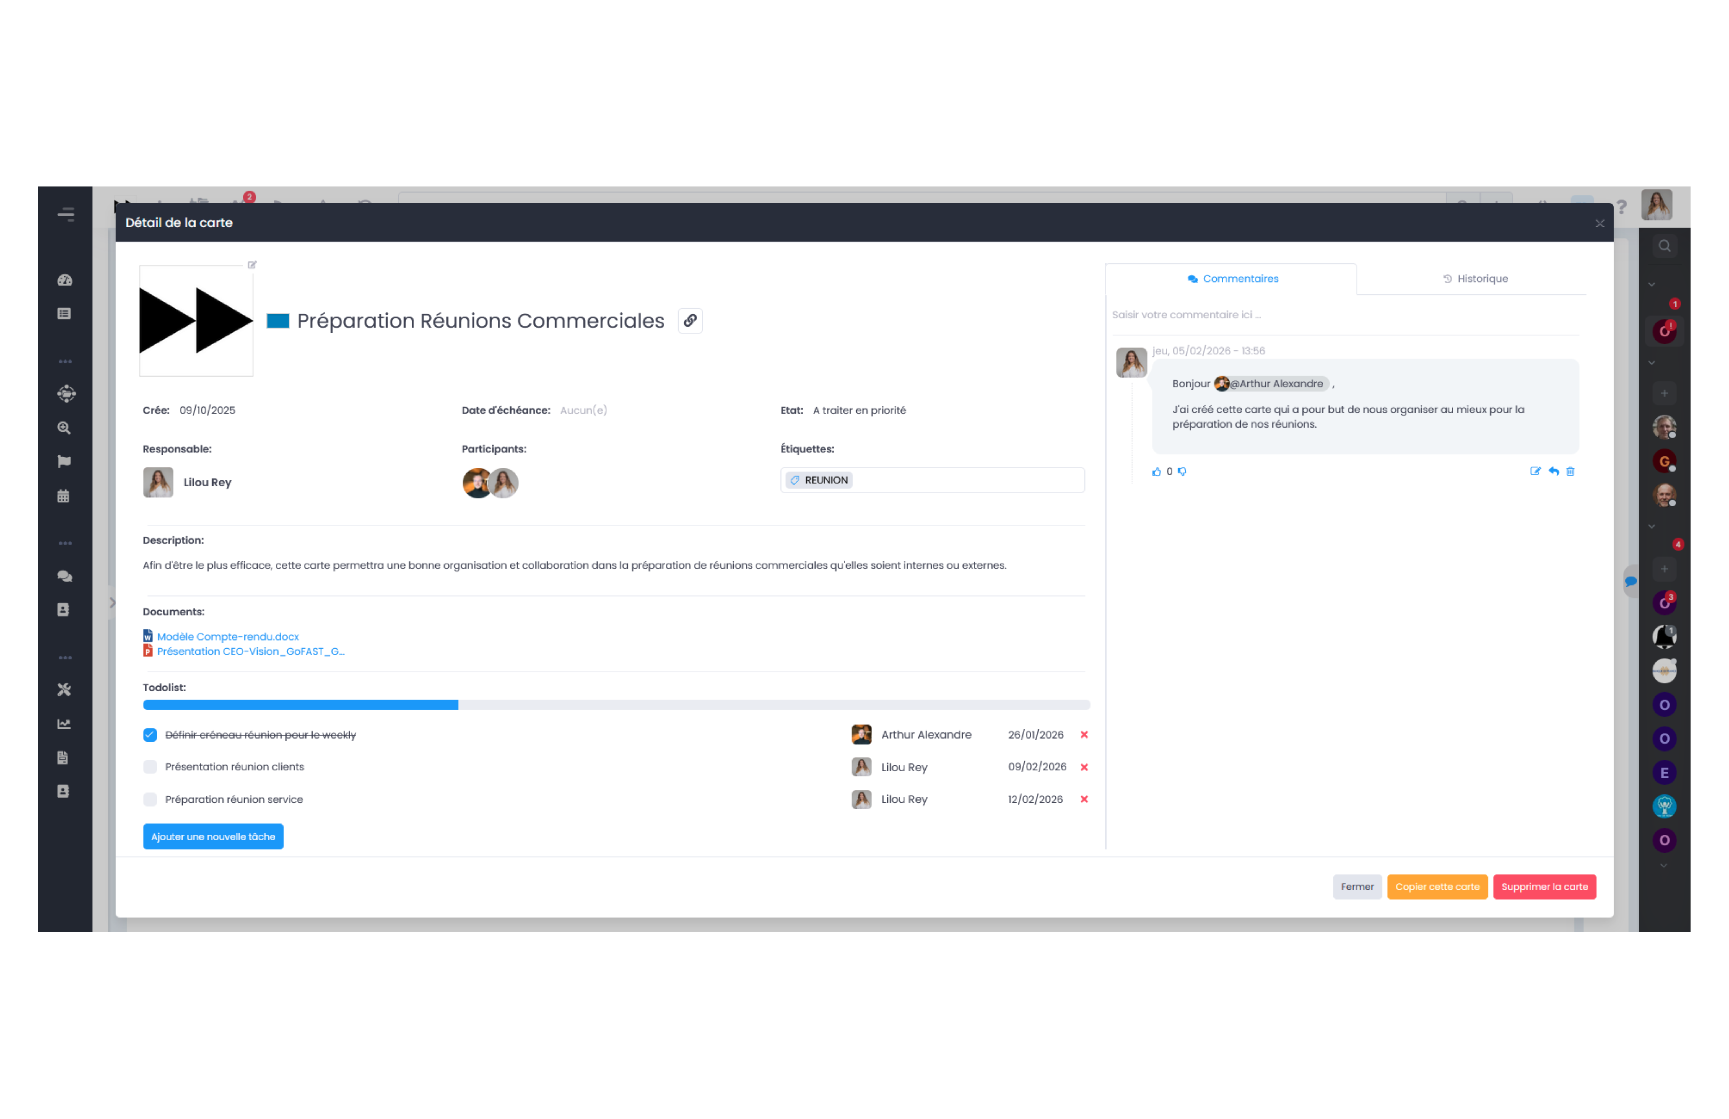Delete the comment with trash icon

click(x=1570, y=472)
